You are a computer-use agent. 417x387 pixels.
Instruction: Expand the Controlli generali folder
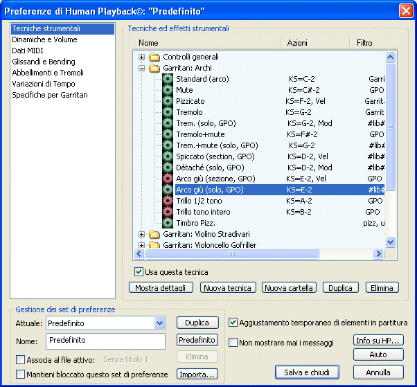tap(142, 57)
